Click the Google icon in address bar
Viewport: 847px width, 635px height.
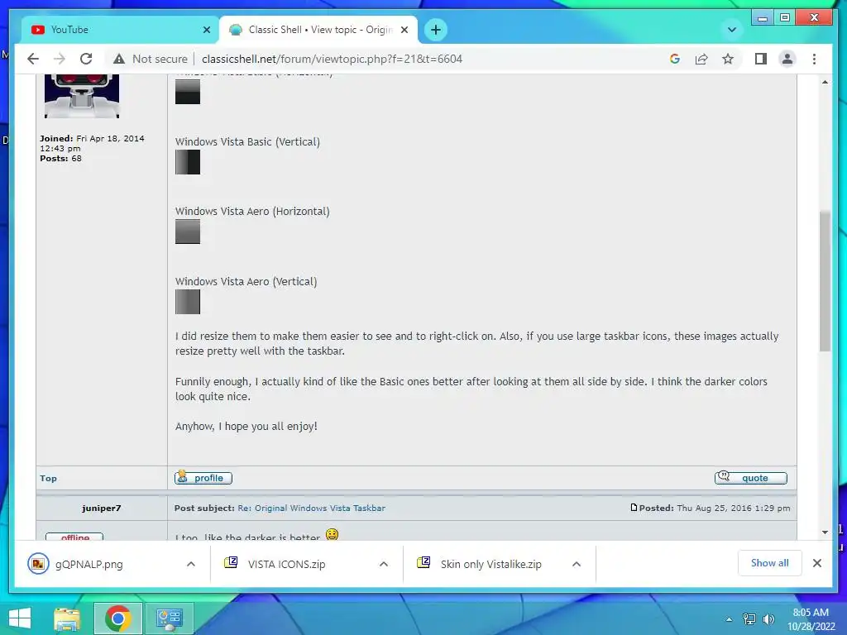pyautogui.click(x=675, y=59)
